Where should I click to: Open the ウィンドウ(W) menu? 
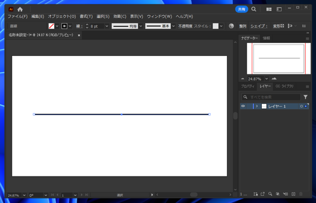coord(159,16)
